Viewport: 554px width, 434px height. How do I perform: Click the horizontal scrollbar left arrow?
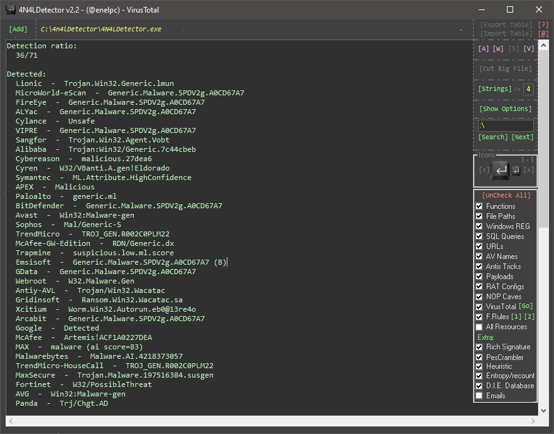click(11, 421)
